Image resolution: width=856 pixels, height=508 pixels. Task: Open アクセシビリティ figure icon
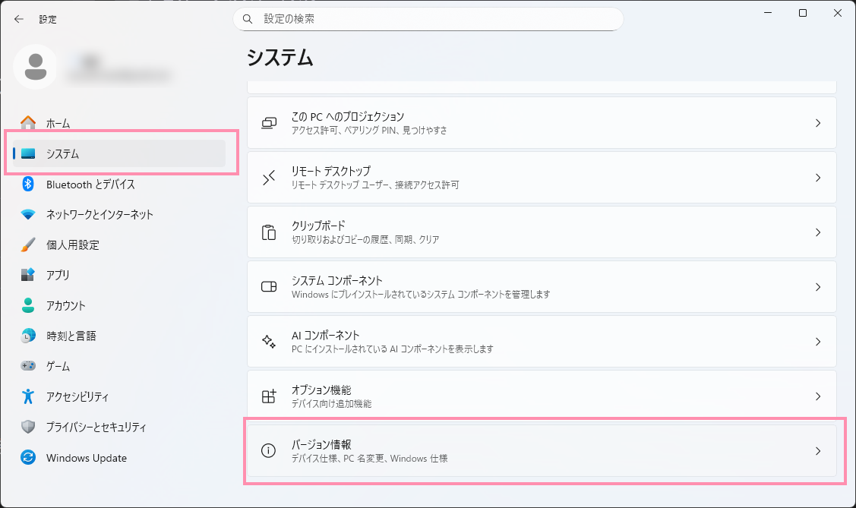pyautogui.click(x=28, y=396)
